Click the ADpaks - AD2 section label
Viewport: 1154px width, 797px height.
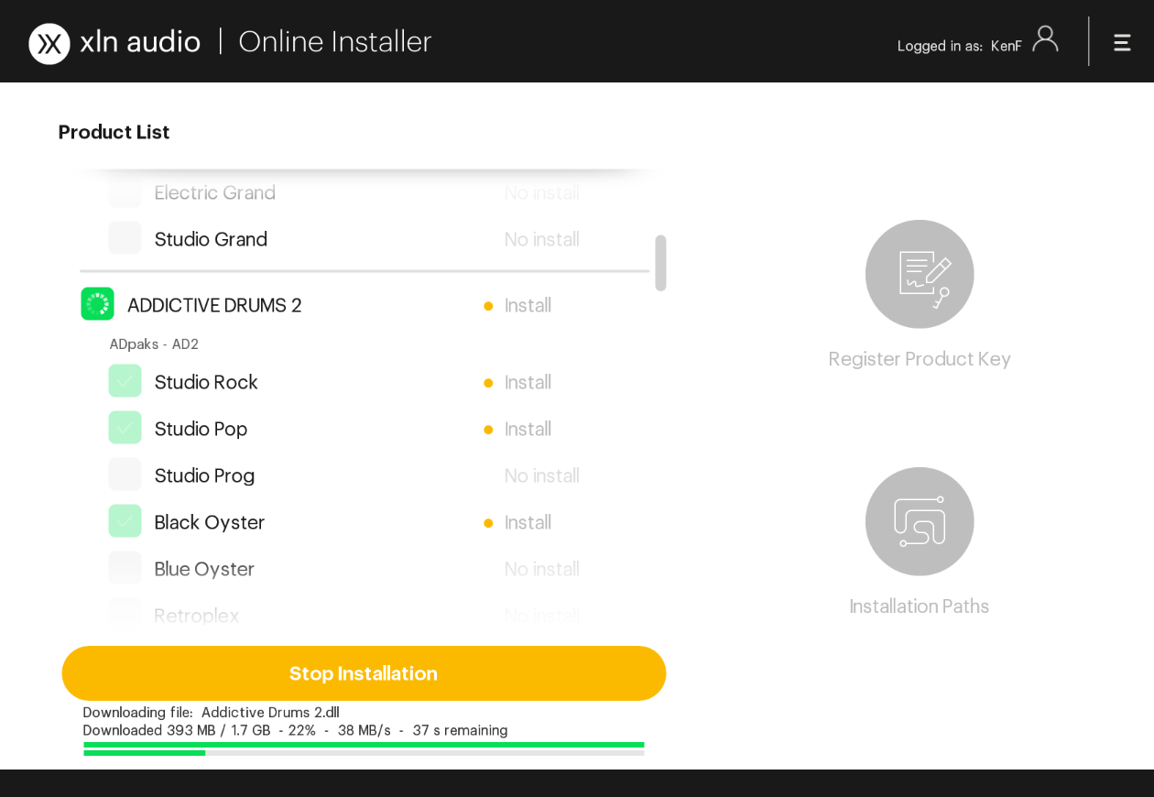pos(154,344)
